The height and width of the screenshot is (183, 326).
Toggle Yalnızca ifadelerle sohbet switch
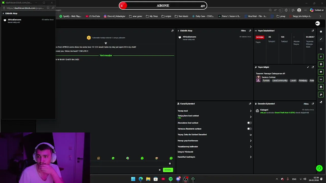249,129
